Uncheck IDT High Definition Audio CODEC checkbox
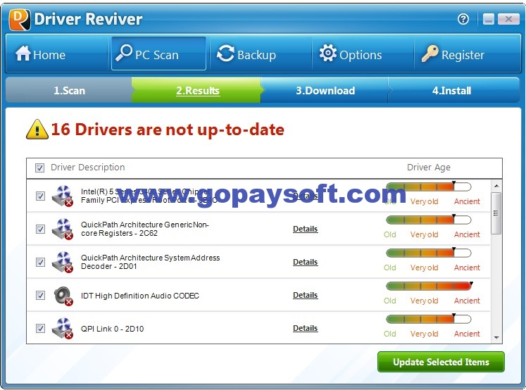The width and height of the screenshot is (526, 390). click(x=40, y=295)
